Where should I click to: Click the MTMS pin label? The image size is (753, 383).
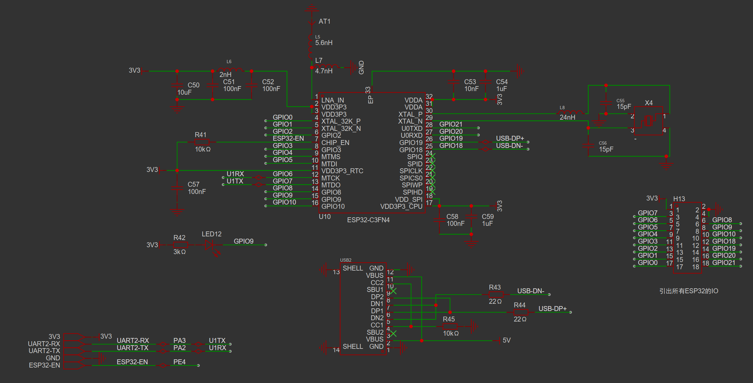(x=331, y=157)
